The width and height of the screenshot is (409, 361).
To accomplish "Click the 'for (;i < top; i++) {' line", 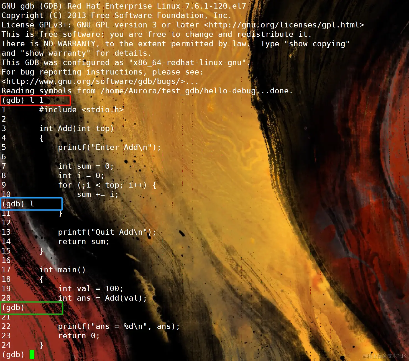I will (107, 185).
